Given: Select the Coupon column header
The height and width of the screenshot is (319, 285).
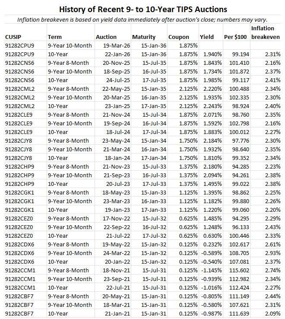Looking at the screenshot, I should pos(179,37).
